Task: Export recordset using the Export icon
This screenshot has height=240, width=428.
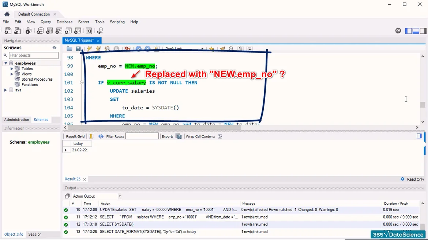Action: tap(179, 136)
